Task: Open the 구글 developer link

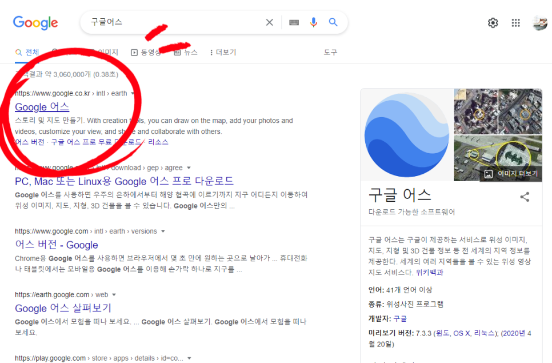Action: (400, 318)
